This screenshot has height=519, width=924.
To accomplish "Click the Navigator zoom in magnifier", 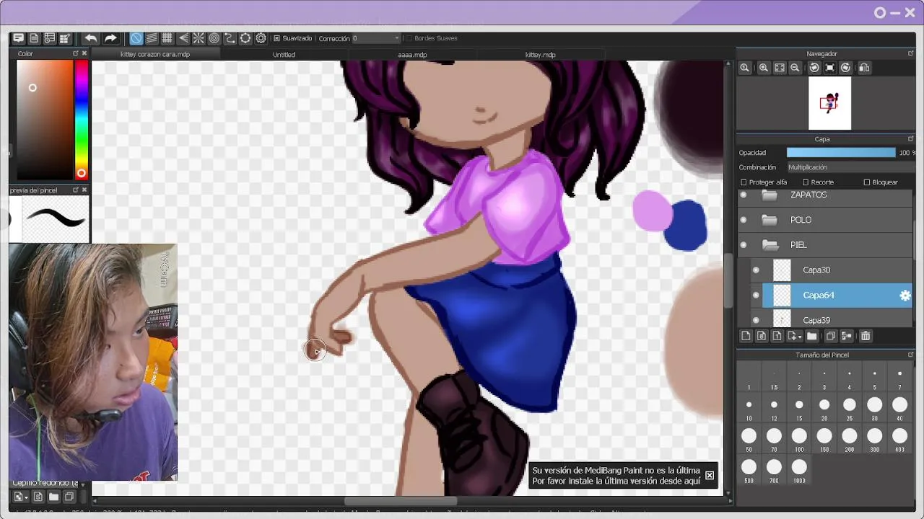I will [x=763, y=68].
